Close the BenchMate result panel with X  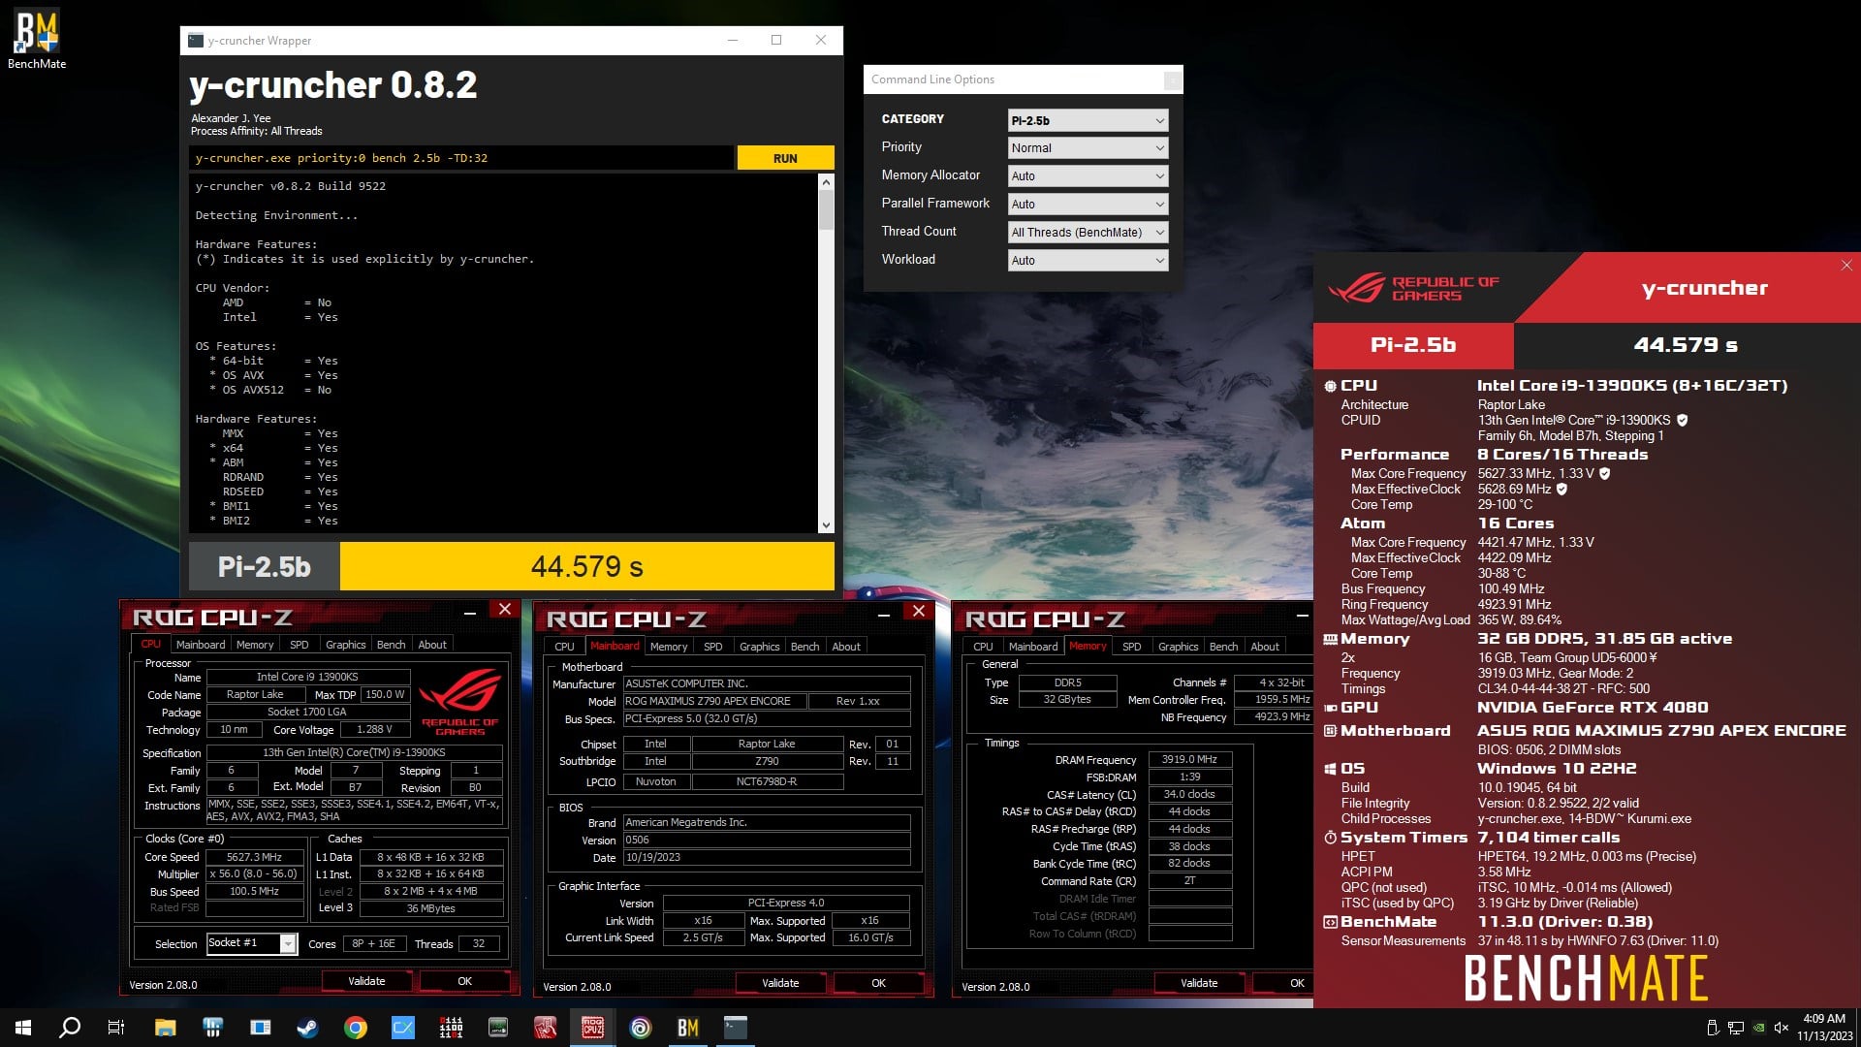(1846, 265)
